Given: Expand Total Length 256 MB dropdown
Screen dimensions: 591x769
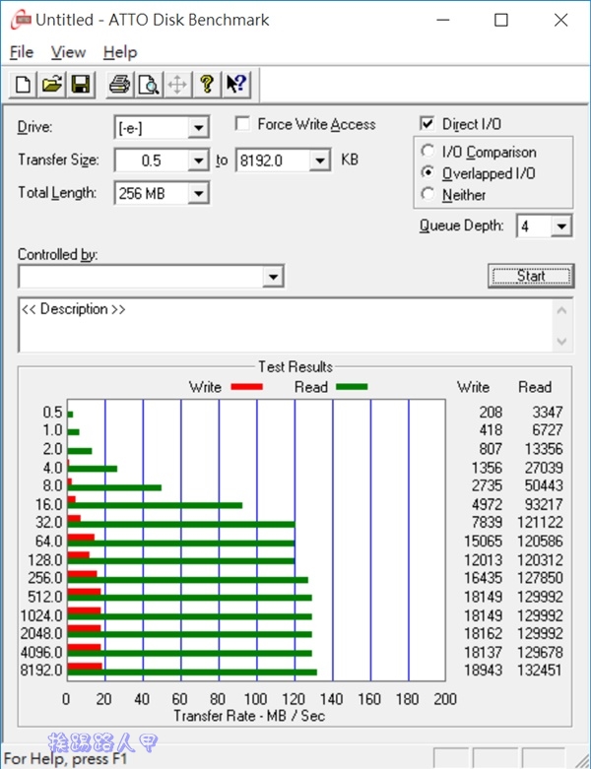Looking at the screenshot, I should (199, 193).
